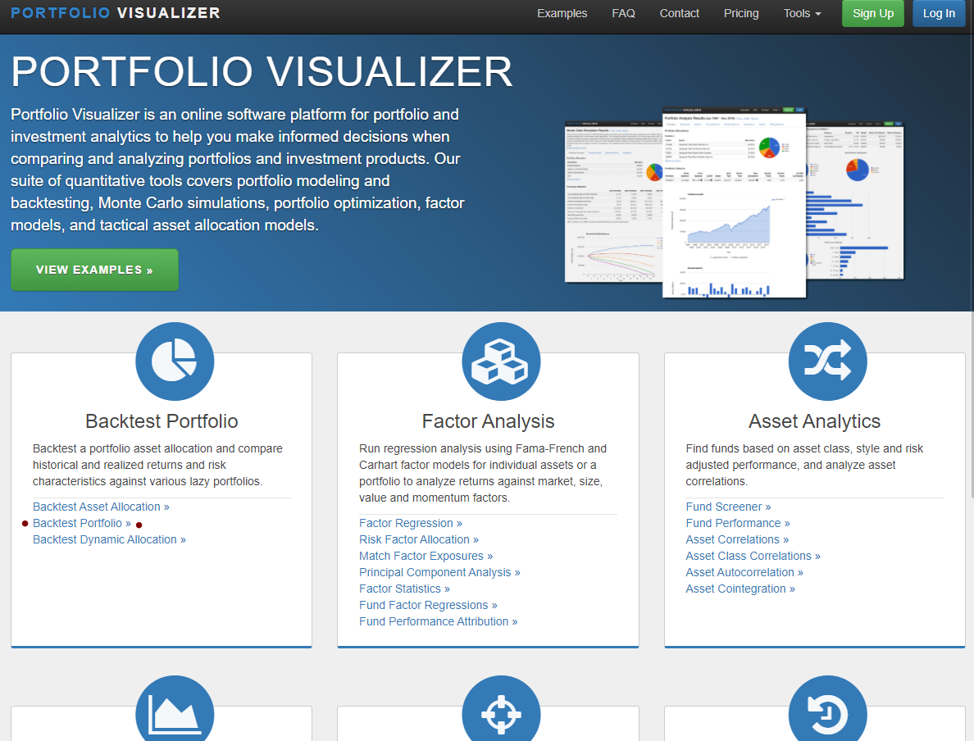The width and height of the screenshot is (974, 741).
Task: Open the Fund Performance link
Action: (738, 523)
